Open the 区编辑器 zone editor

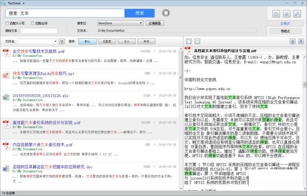coord(155,23)
